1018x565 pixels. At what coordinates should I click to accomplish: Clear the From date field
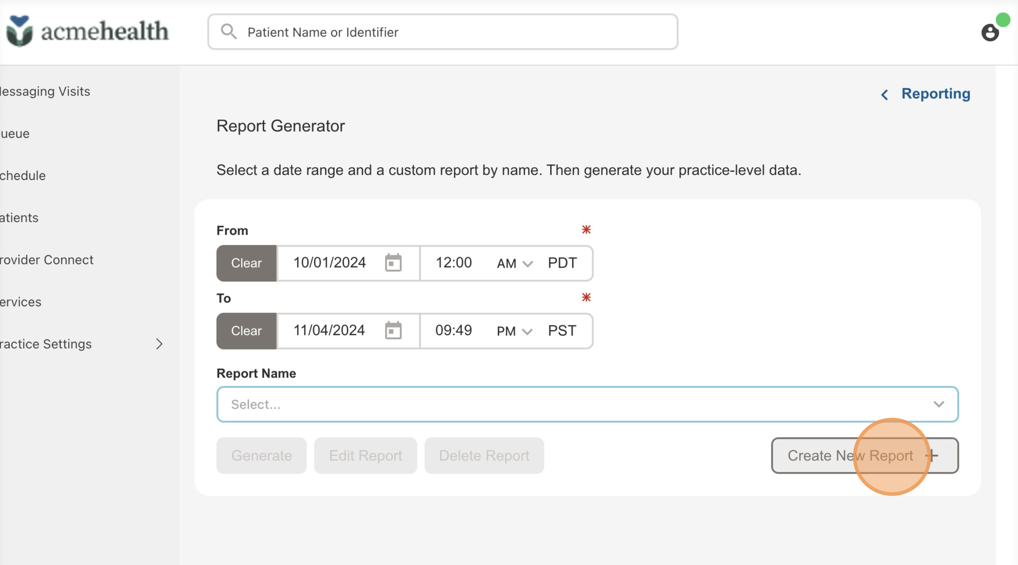coord(246,263)
